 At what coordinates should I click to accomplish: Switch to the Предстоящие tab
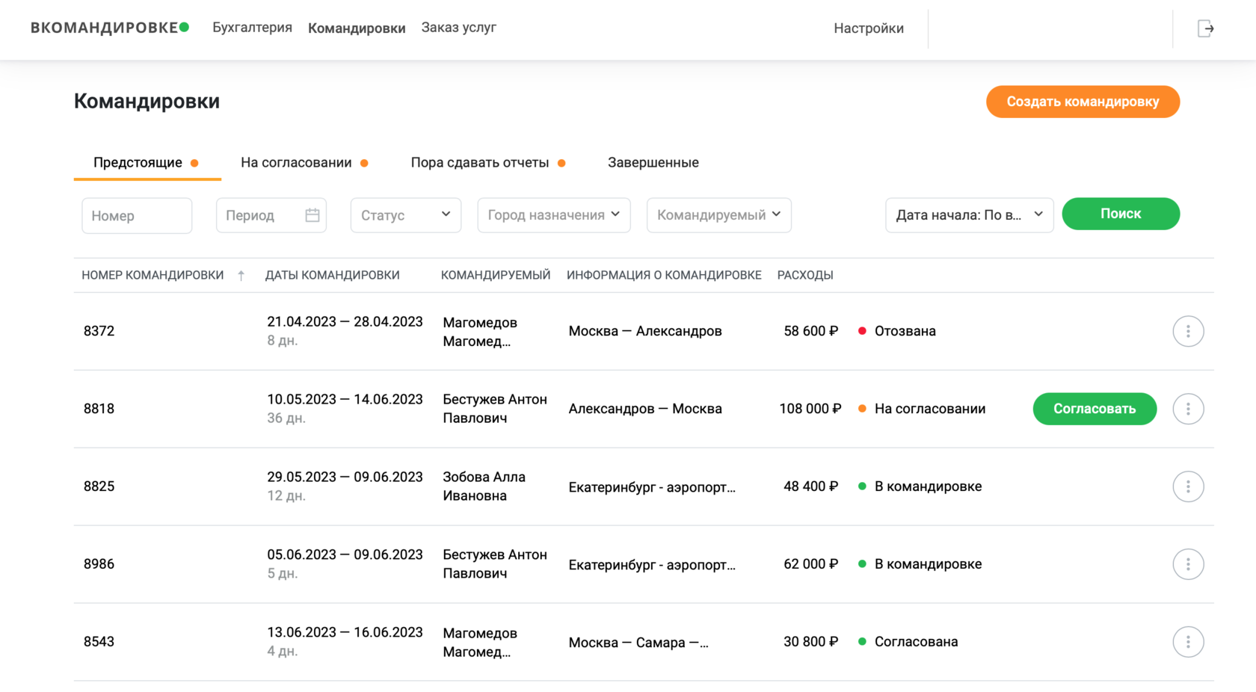pos(147,162)
